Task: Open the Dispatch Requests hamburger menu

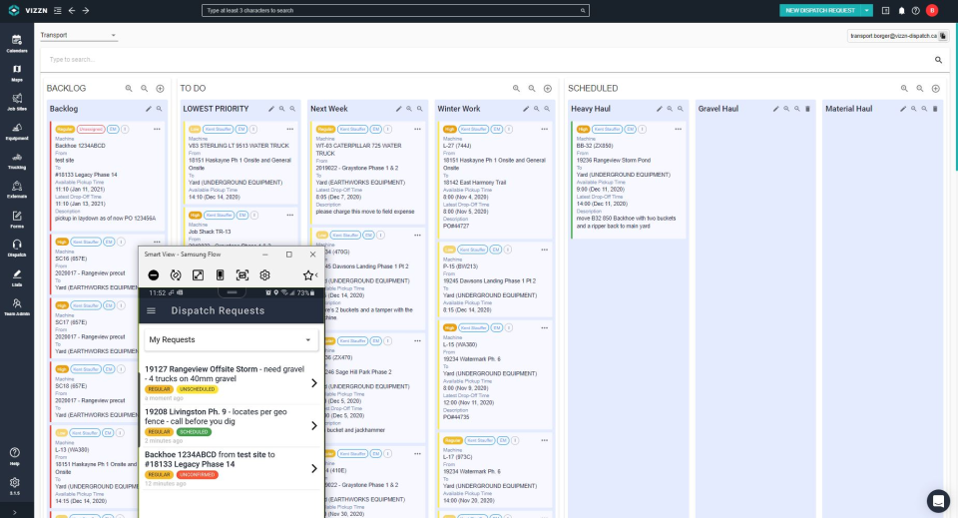Action: click(x=151, y=311)
